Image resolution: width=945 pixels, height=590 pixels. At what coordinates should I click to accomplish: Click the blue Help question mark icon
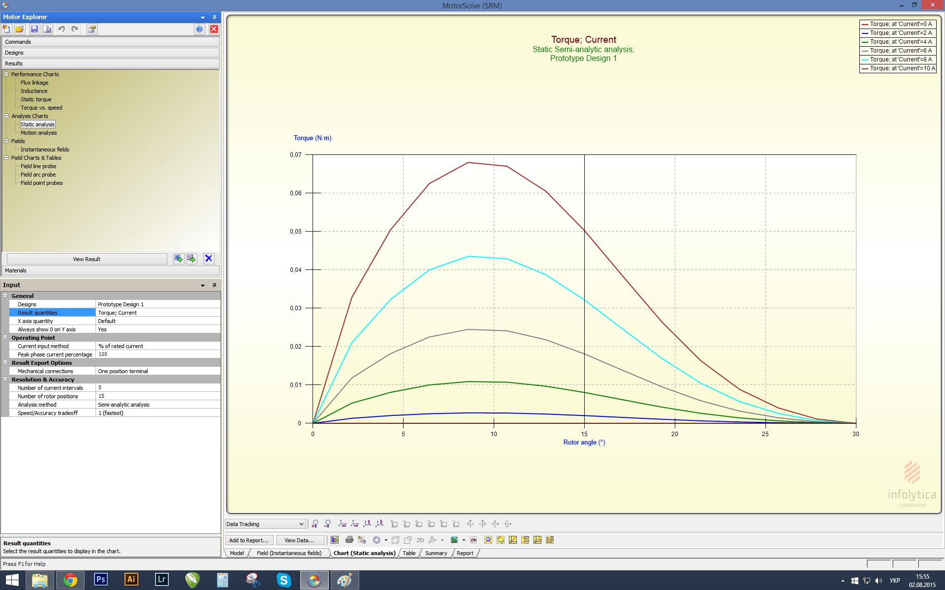(x=199, y=29)
